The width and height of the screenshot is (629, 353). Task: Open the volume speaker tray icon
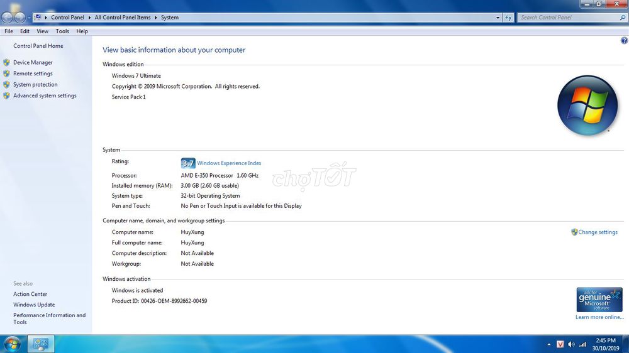coord(571,344)
